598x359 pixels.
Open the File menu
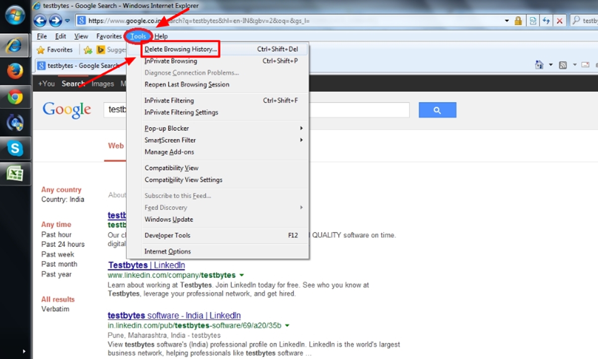(42, 36)
